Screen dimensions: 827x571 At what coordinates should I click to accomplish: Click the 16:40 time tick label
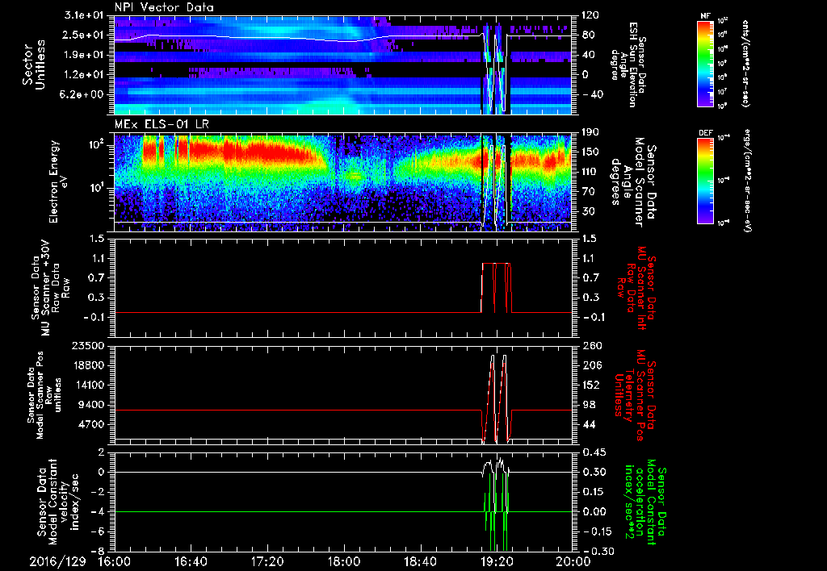coord(191,561)
